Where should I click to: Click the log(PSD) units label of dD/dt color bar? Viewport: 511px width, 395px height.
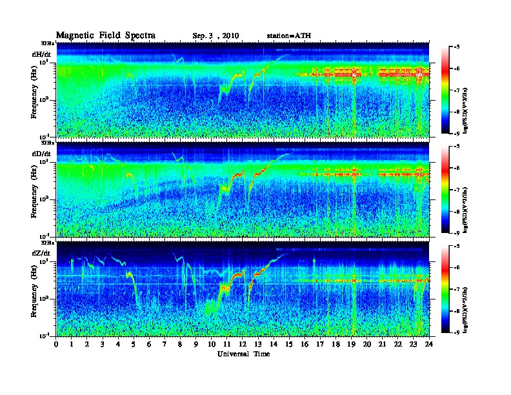[466, 210]
